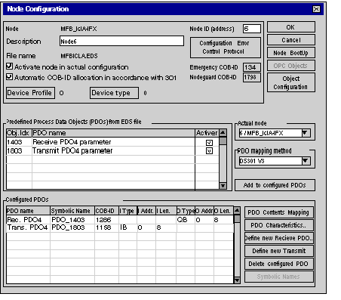Select the Transmit PDO4 parameter row
341x300 pixels.
112,151
